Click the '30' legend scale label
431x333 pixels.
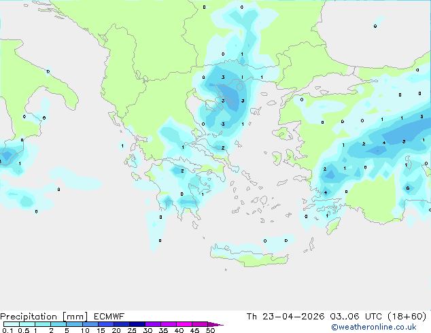pos(148,330)
